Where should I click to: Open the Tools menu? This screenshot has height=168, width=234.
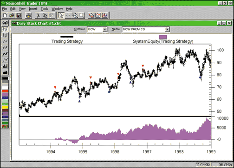click(45, 9)
